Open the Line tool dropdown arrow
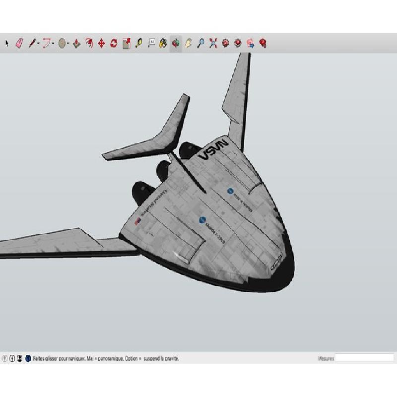 click(38, 44)
